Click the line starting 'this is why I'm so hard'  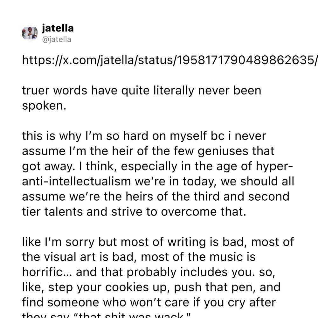[144, 136]
